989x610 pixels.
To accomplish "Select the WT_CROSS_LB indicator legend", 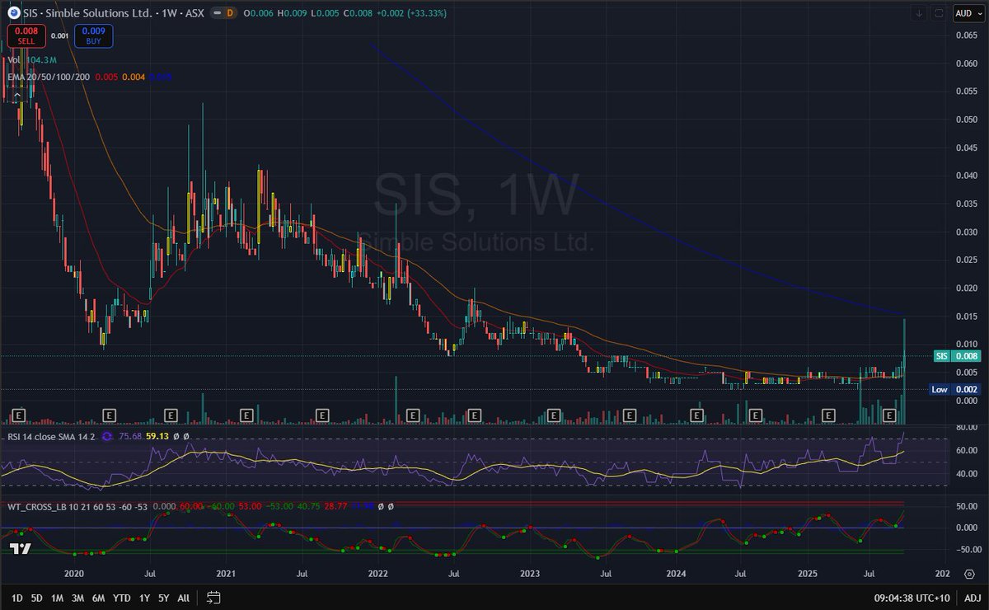I will coord(78,505).
